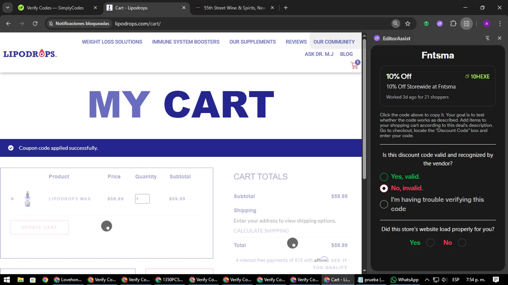Open the Extensions puzzle icon

(453, 24)
